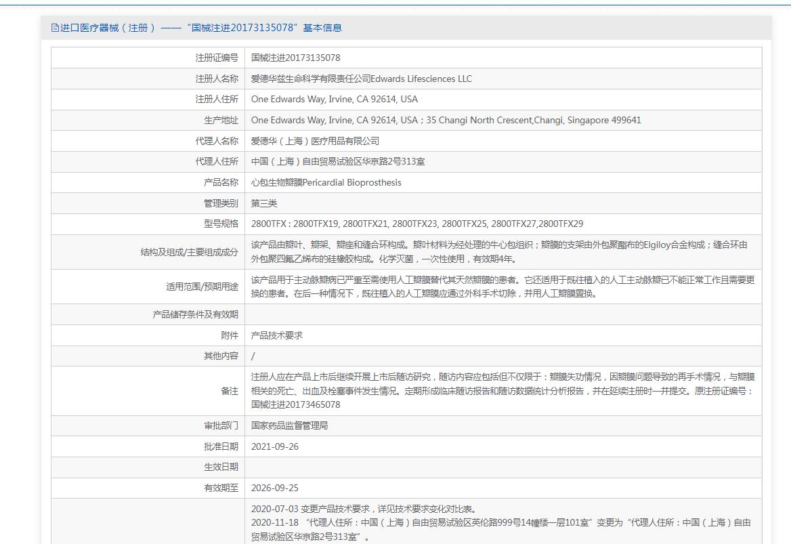The image size is (791, 544).
Task: Click the 代理人住所 address value 华京路2号313室
Action: click(338, 161)
